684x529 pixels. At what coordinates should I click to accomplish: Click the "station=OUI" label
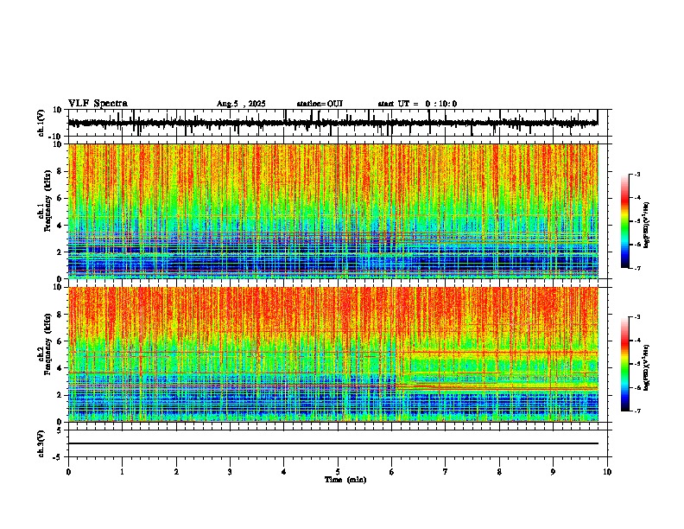(x=320, y=104)
